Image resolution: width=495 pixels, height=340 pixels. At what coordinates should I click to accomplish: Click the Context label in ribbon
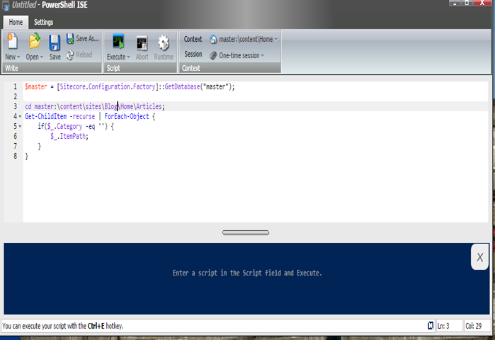point(193,39)
